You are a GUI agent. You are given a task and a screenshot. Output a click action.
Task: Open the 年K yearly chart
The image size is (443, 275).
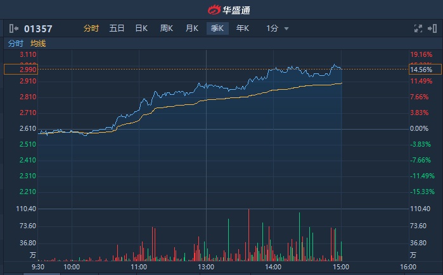click(243, 28)
